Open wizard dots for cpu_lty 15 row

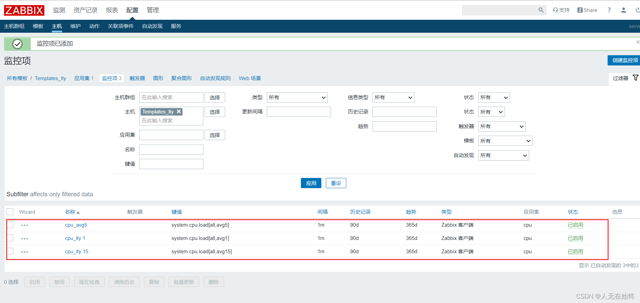click(x=25, y=252)
